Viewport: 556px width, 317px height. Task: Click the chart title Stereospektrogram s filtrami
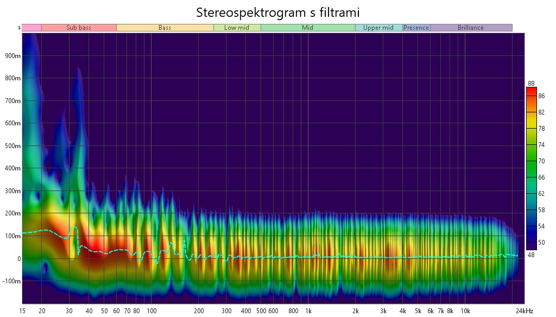277,12
